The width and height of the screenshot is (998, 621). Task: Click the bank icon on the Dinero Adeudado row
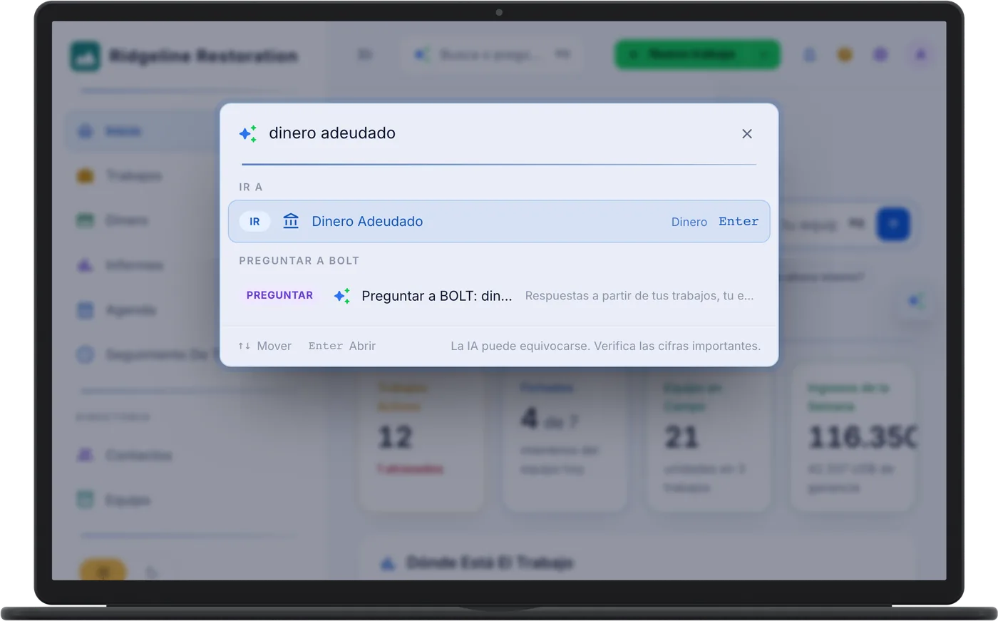(291, 221)
